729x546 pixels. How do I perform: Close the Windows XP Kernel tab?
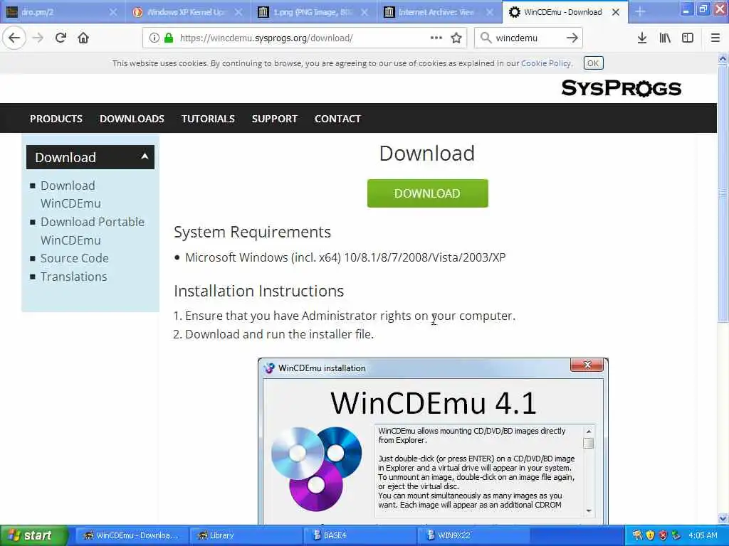pos(238,13)
